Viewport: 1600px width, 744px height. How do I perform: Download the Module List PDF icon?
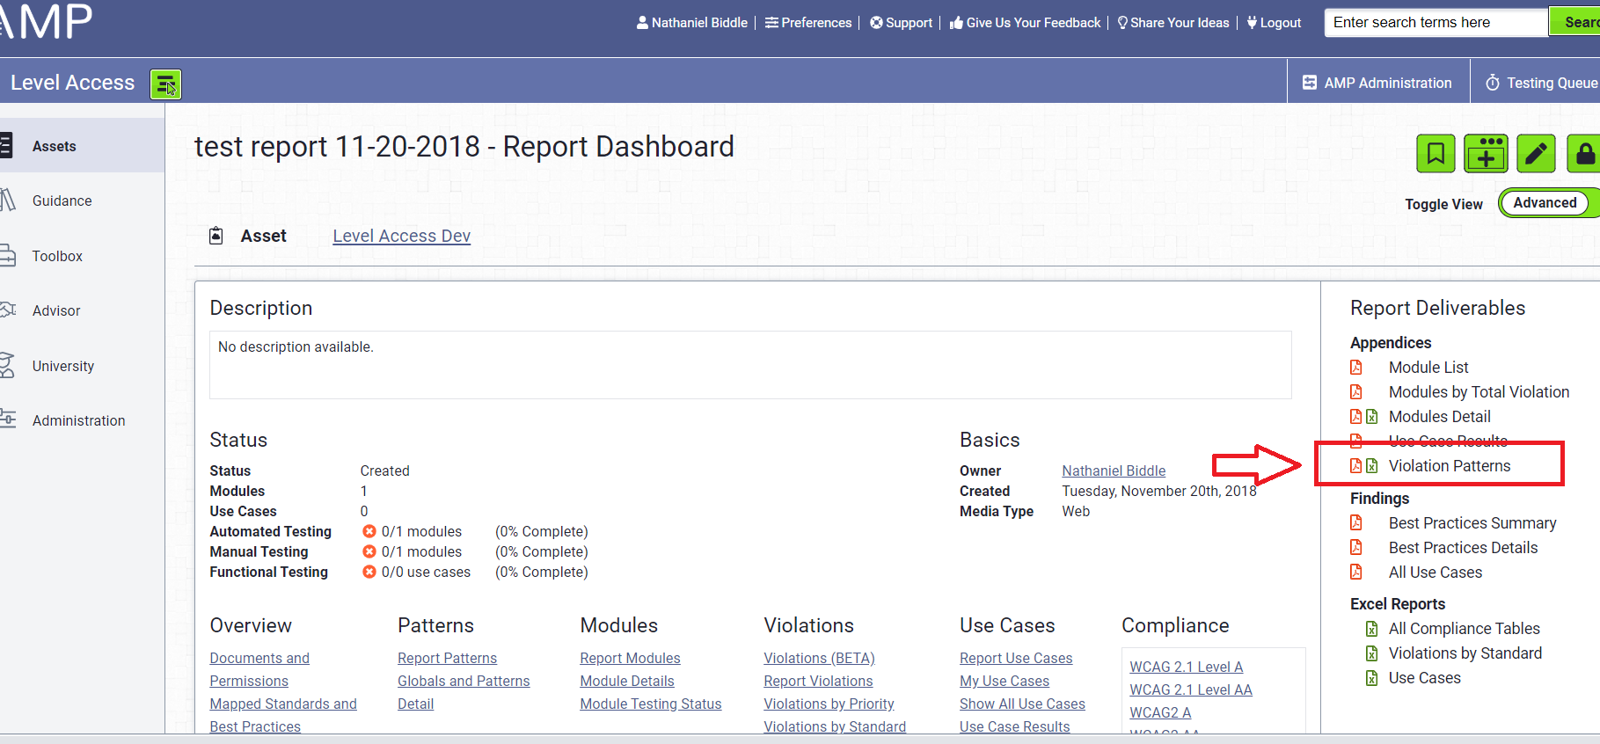pyautogui.click(x=1356, y=368)
